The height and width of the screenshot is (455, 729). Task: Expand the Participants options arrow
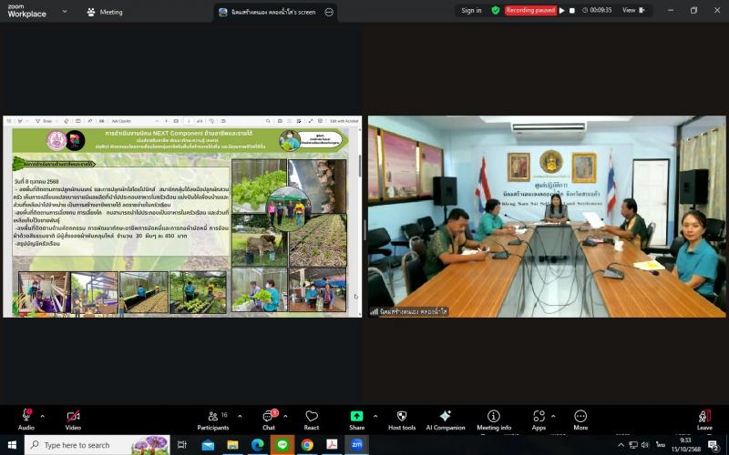click(240, 416)
